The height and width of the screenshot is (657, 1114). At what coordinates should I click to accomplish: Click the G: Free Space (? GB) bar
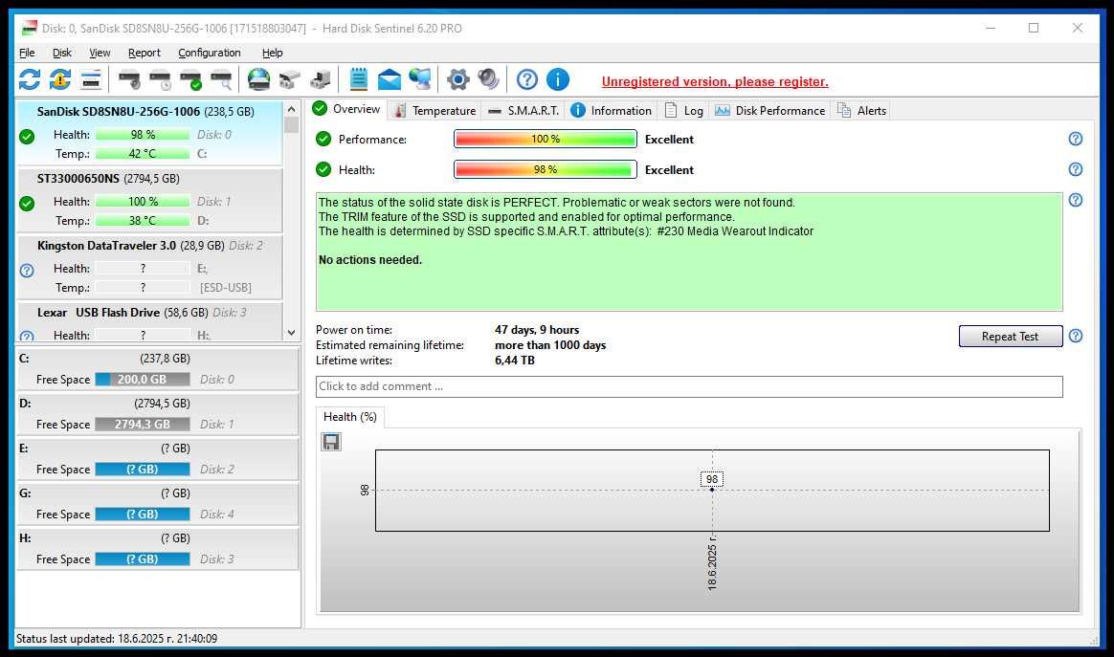point(142,515)
